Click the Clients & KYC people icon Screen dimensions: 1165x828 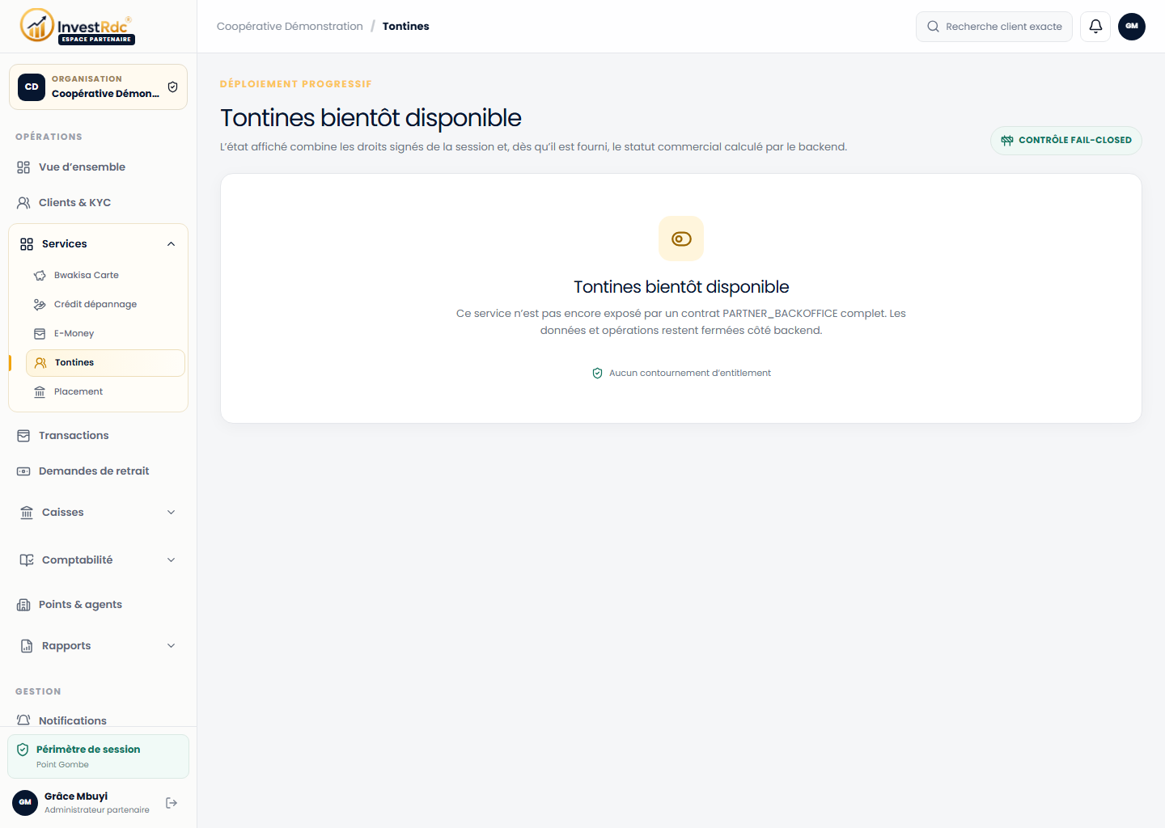click(x=23, y=203)
